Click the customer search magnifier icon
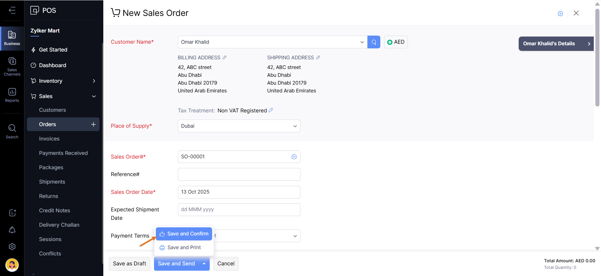 point(374,42)
